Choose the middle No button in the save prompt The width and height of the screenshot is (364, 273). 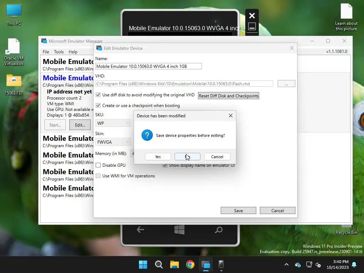187,157
